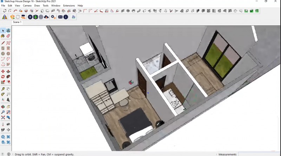This screenshot has height=156, width=281.
Task: Toggle Enscape view synchronization
Action: pos(23,17)
